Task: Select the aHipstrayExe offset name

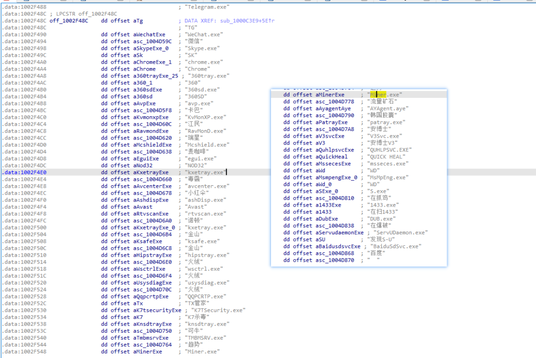Action: [x=152, y=255]
